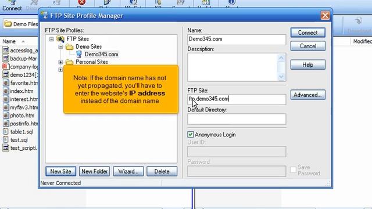Click Description box scroll down arrow

[281, 77]
